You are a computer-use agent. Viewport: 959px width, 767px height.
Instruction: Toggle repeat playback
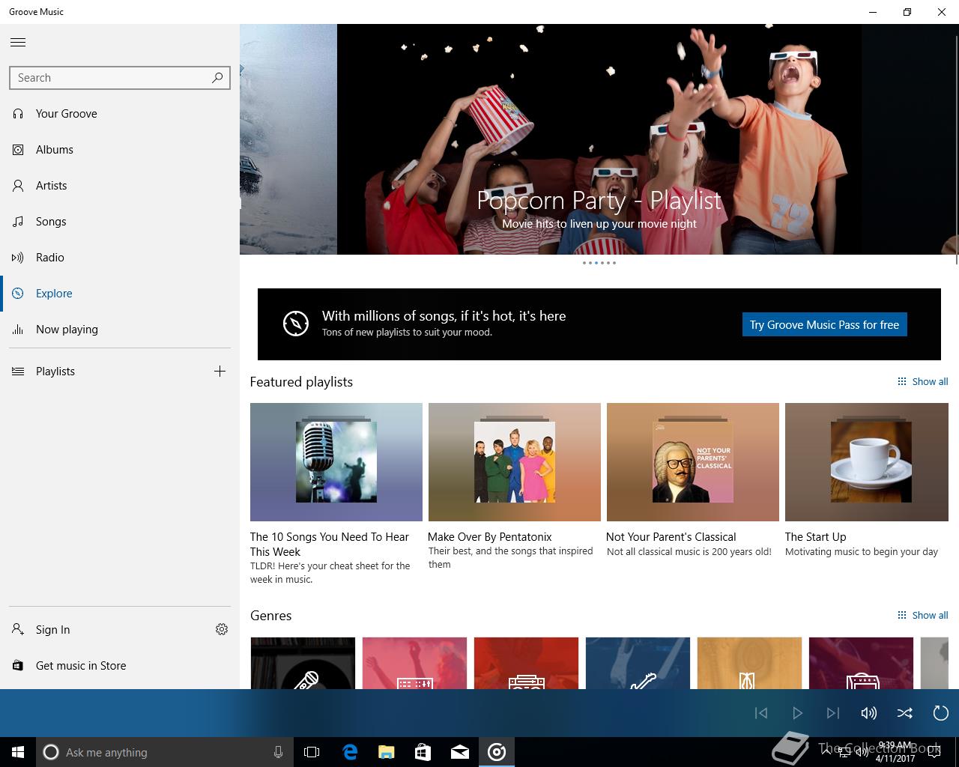pyautogui.click(x=941, y=713)
